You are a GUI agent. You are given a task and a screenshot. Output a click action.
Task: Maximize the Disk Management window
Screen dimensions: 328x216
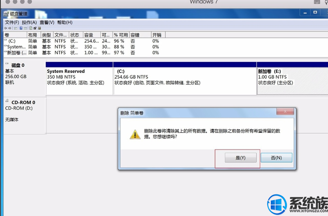point(315,13)
